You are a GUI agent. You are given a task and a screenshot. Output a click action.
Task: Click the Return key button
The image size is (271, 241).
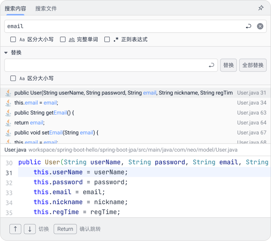[65, 229]
